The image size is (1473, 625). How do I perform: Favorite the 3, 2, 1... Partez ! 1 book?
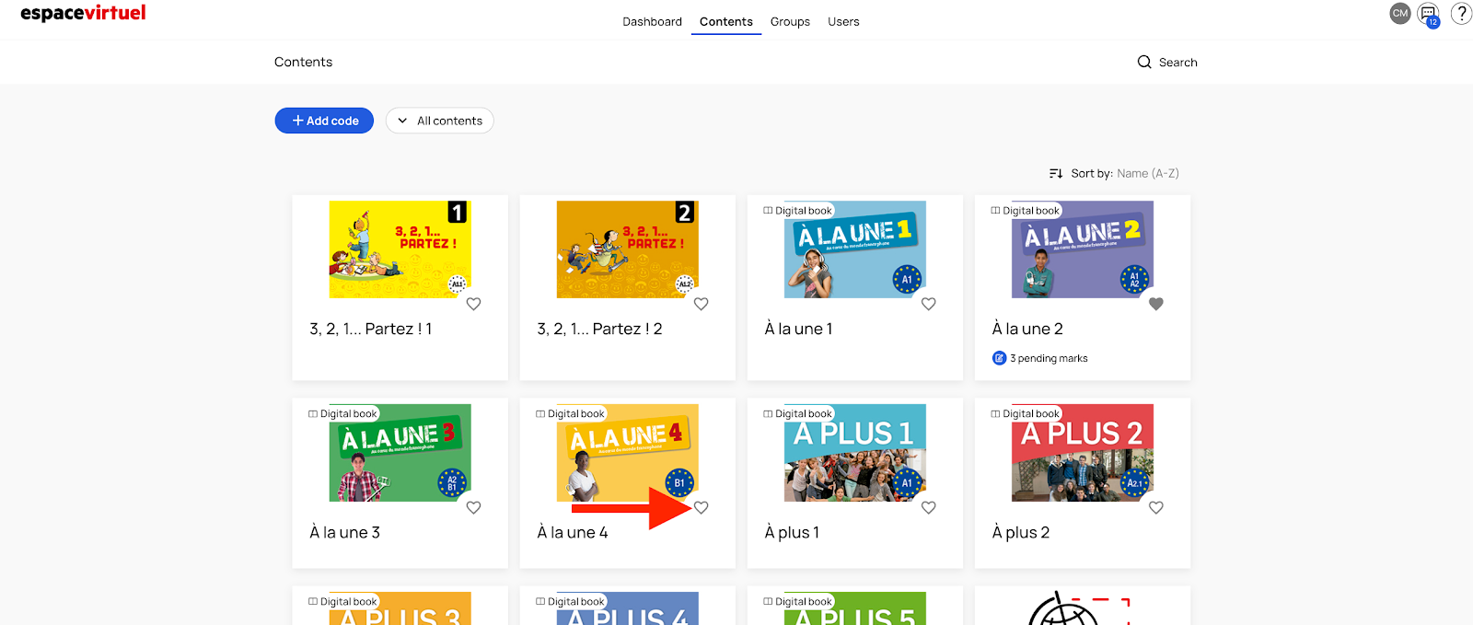tap(473, 304)
